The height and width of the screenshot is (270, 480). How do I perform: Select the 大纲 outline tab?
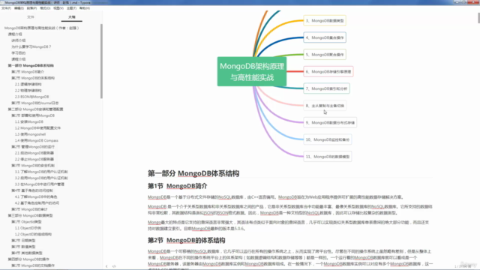(72, 17)
